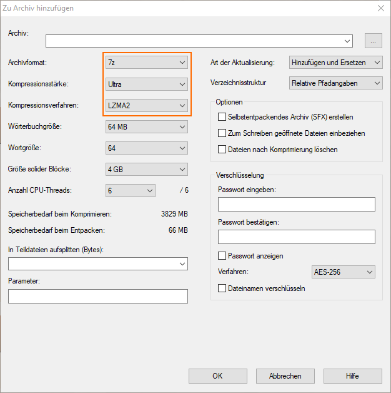The height and width of the screenshot is (393, 391).
Task: Expand the Archivformat 7z dropdown
Action: [147, 63]
